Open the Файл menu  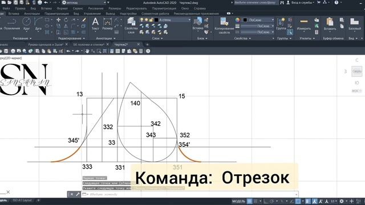point(6,9)
